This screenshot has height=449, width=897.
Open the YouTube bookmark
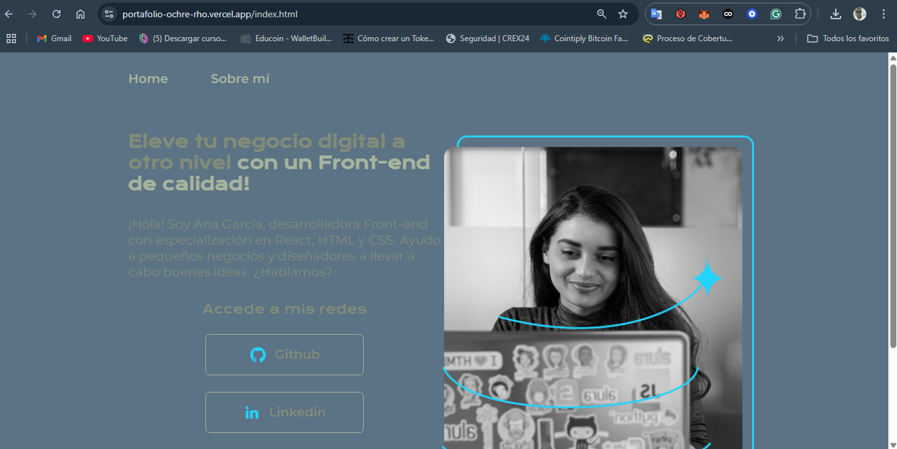pyautogui.click(x=105, y=39)
